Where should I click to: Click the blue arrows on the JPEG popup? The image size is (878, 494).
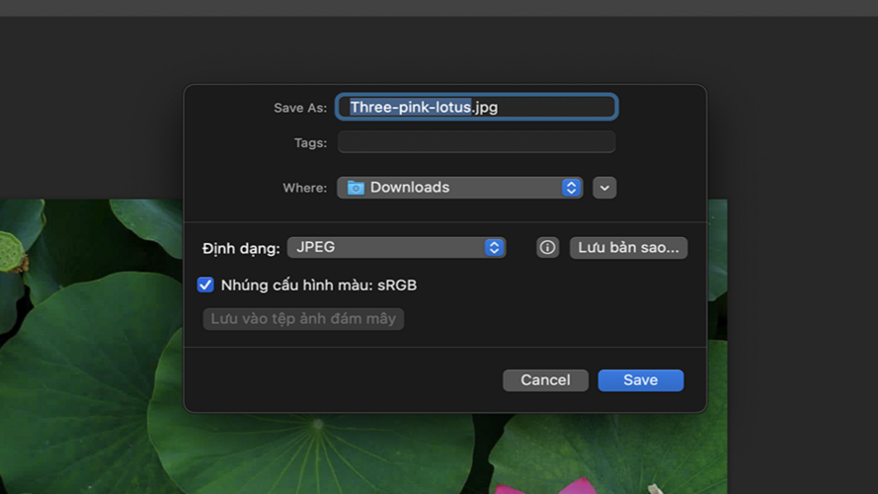[495, 248]
